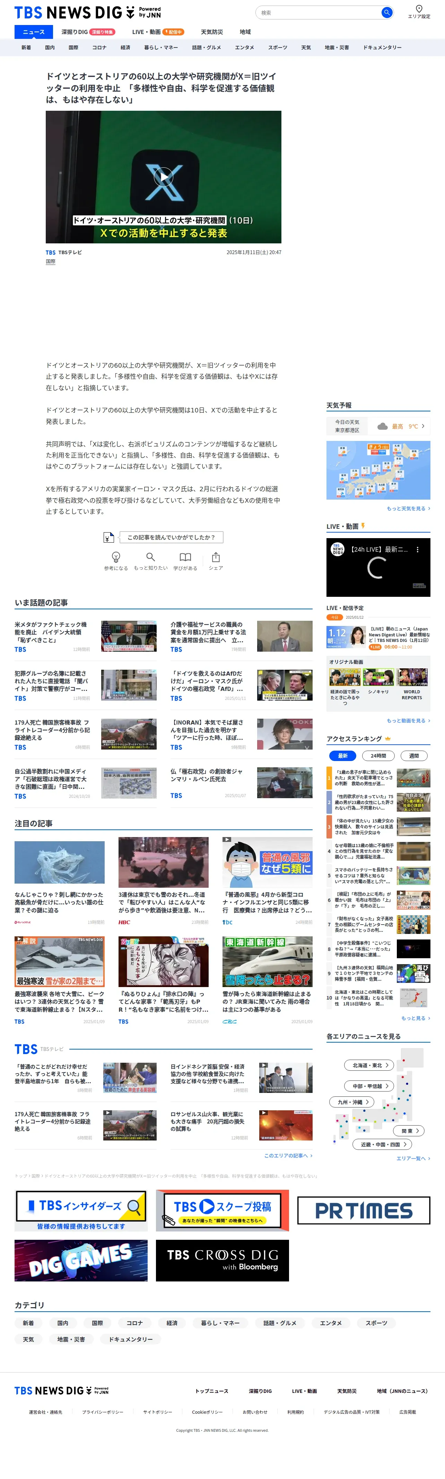Image resolution: width=445 pixels, height=1479 pixels.
Task: Select the ニュース main tab
Action: click(x=33, y=32)
